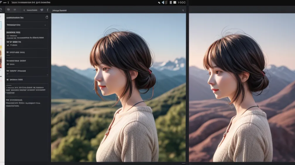Click the user icon at toolbar's far left
295x165 pixels.
coord(1,9)
